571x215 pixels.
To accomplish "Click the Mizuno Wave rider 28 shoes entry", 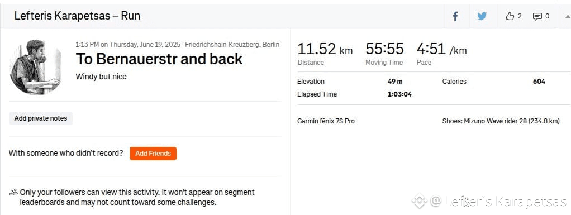I will [x=501, y=121].
